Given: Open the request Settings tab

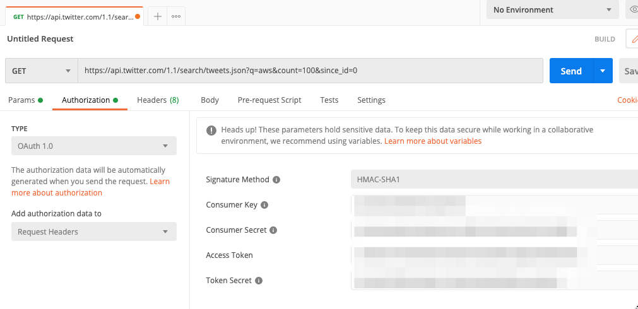Looking at the screenshot, I should (x=371, y=100).
